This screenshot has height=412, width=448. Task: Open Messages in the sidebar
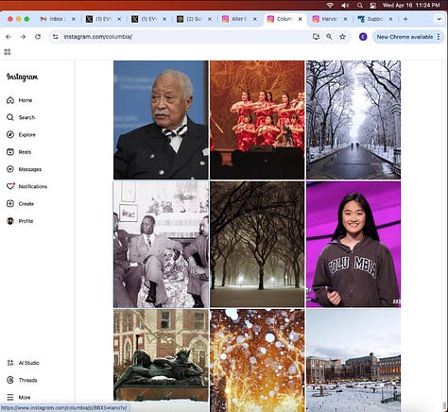24,169
